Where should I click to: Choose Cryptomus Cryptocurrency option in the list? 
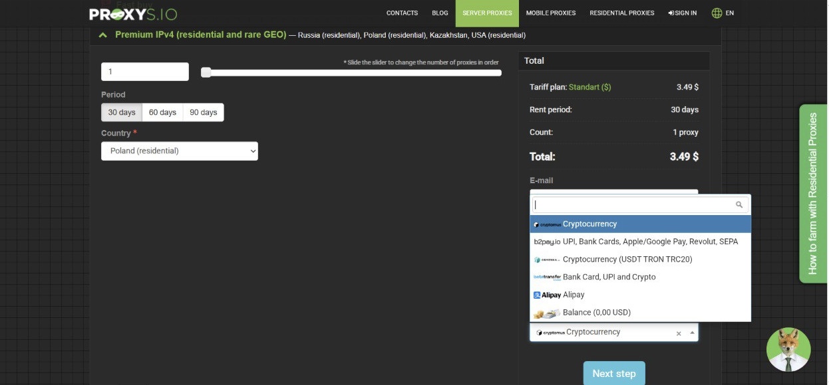640,224
